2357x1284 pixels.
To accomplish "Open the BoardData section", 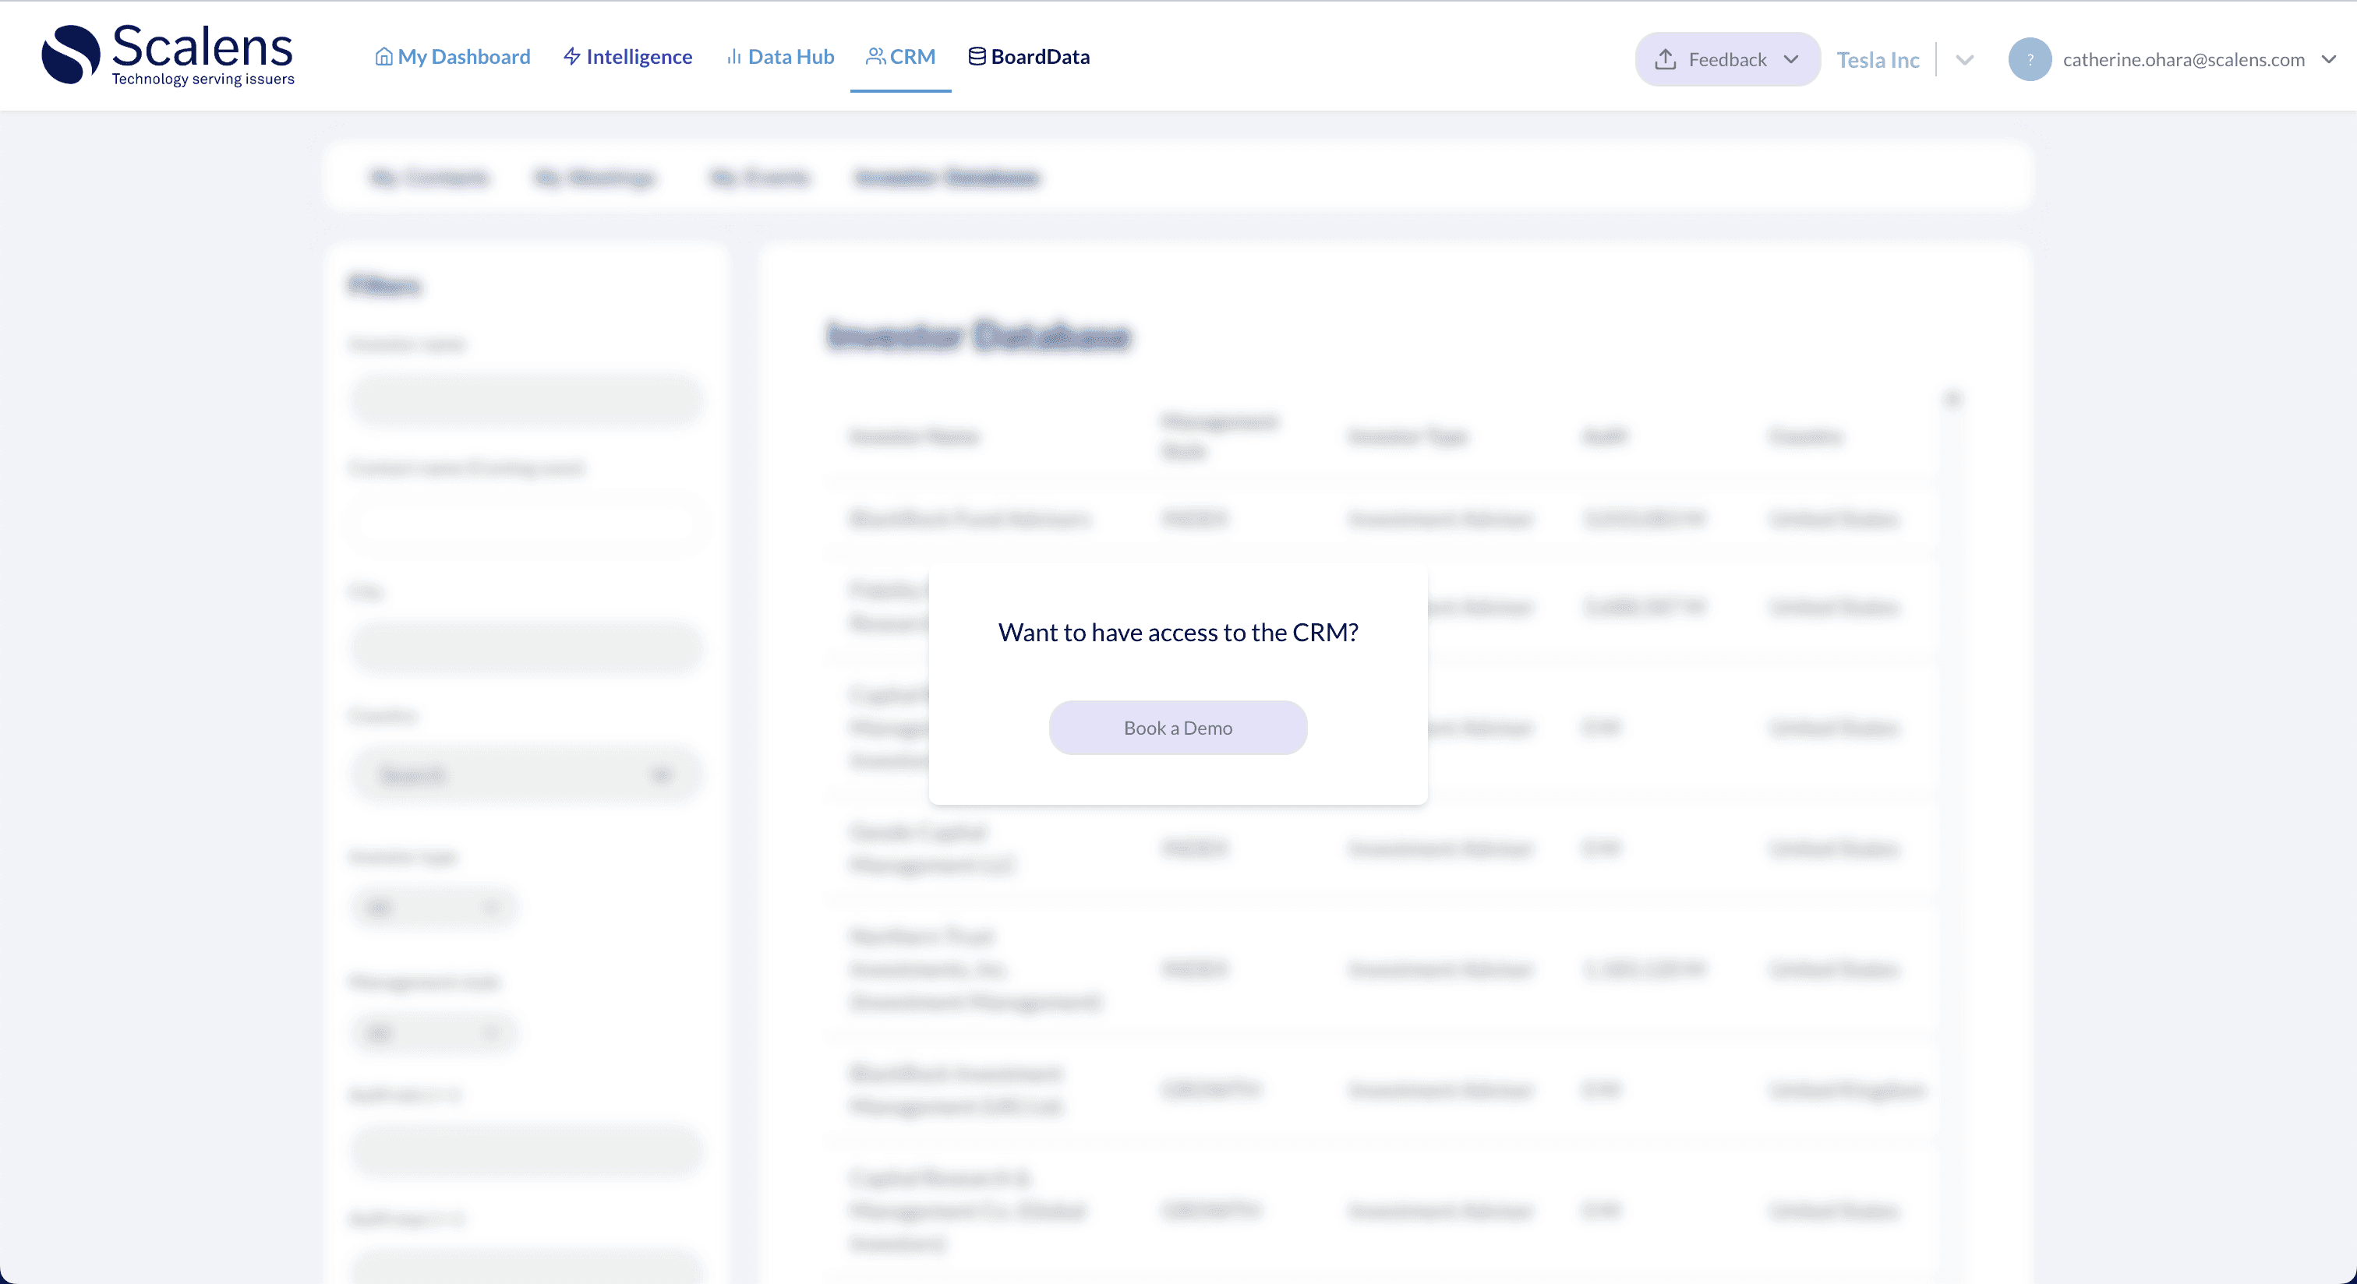I will (x=1041, y=57).
